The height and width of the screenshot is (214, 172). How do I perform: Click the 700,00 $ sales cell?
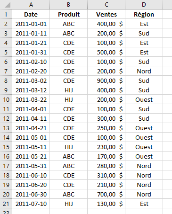point(106,194)
